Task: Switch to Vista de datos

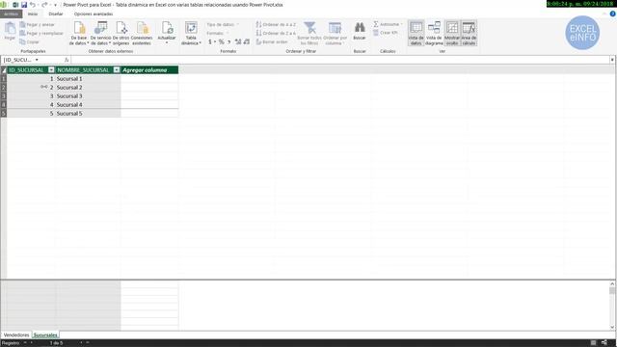Action: pos(416,33)
